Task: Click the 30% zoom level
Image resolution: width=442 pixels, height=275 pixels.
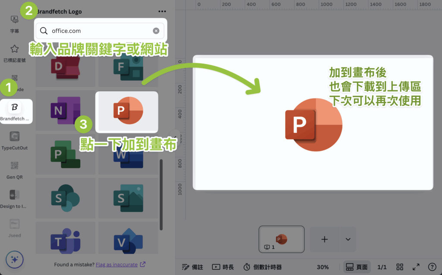Action: (323, 267)
